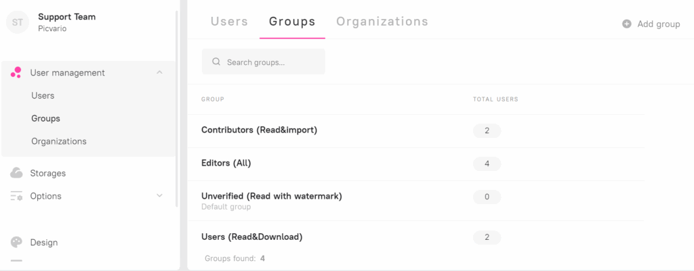Click the GROUP column header
Image resolution: width=694 pixels, height=271 pixels.
tap(213, 99)
